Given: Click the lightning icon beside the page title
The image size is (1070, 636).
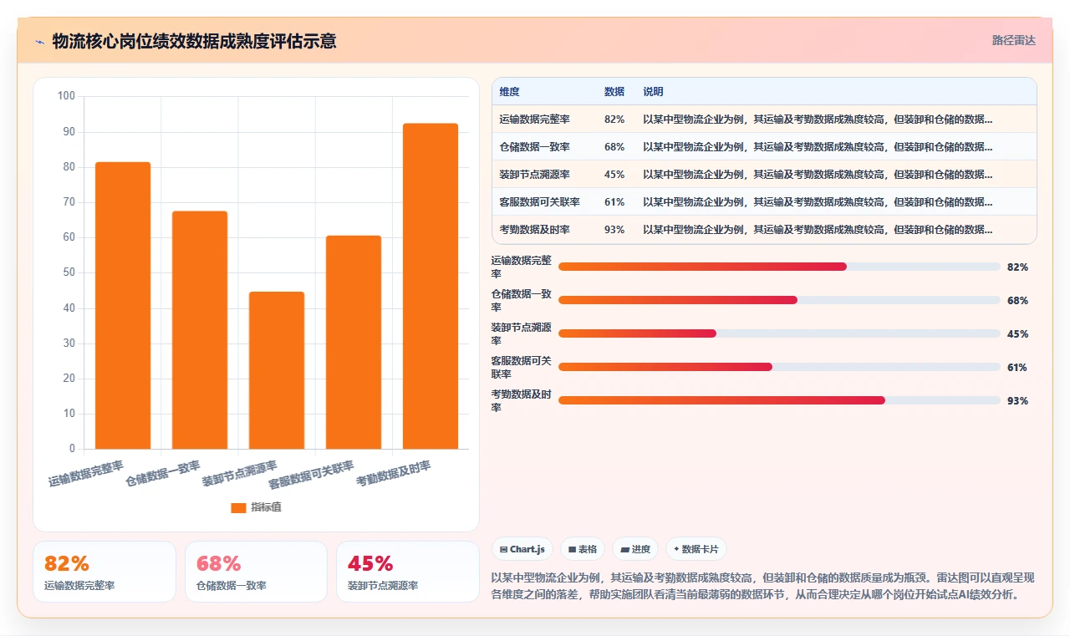Looking at the screenshot, I should pos(40,42).
